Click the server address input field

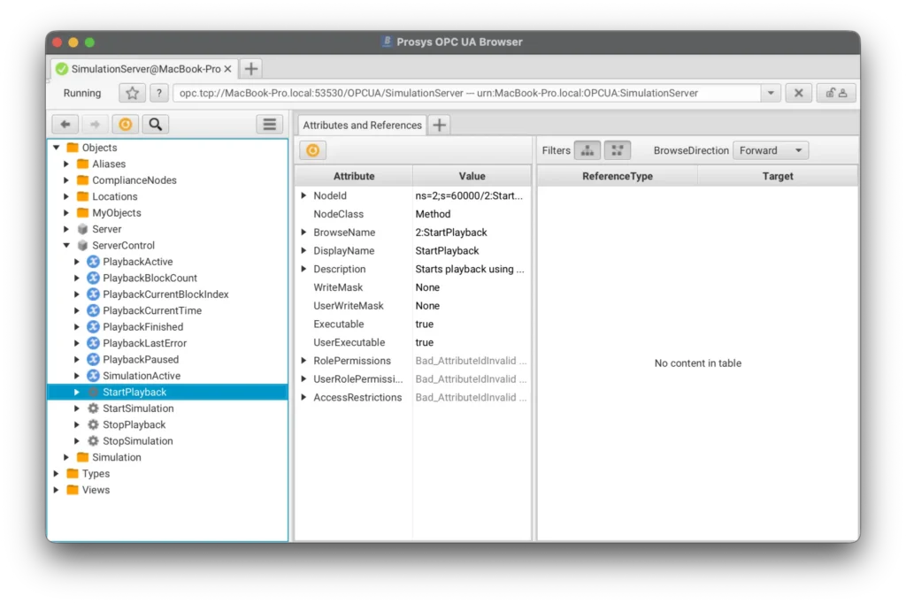pos(467,93)
